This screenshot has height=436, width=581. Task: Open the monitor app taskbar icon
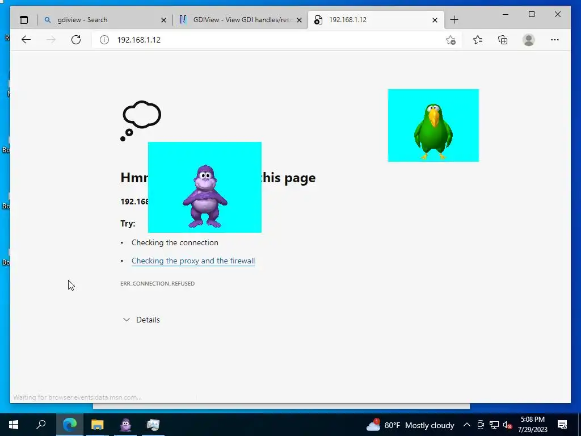tap(153, 425)
